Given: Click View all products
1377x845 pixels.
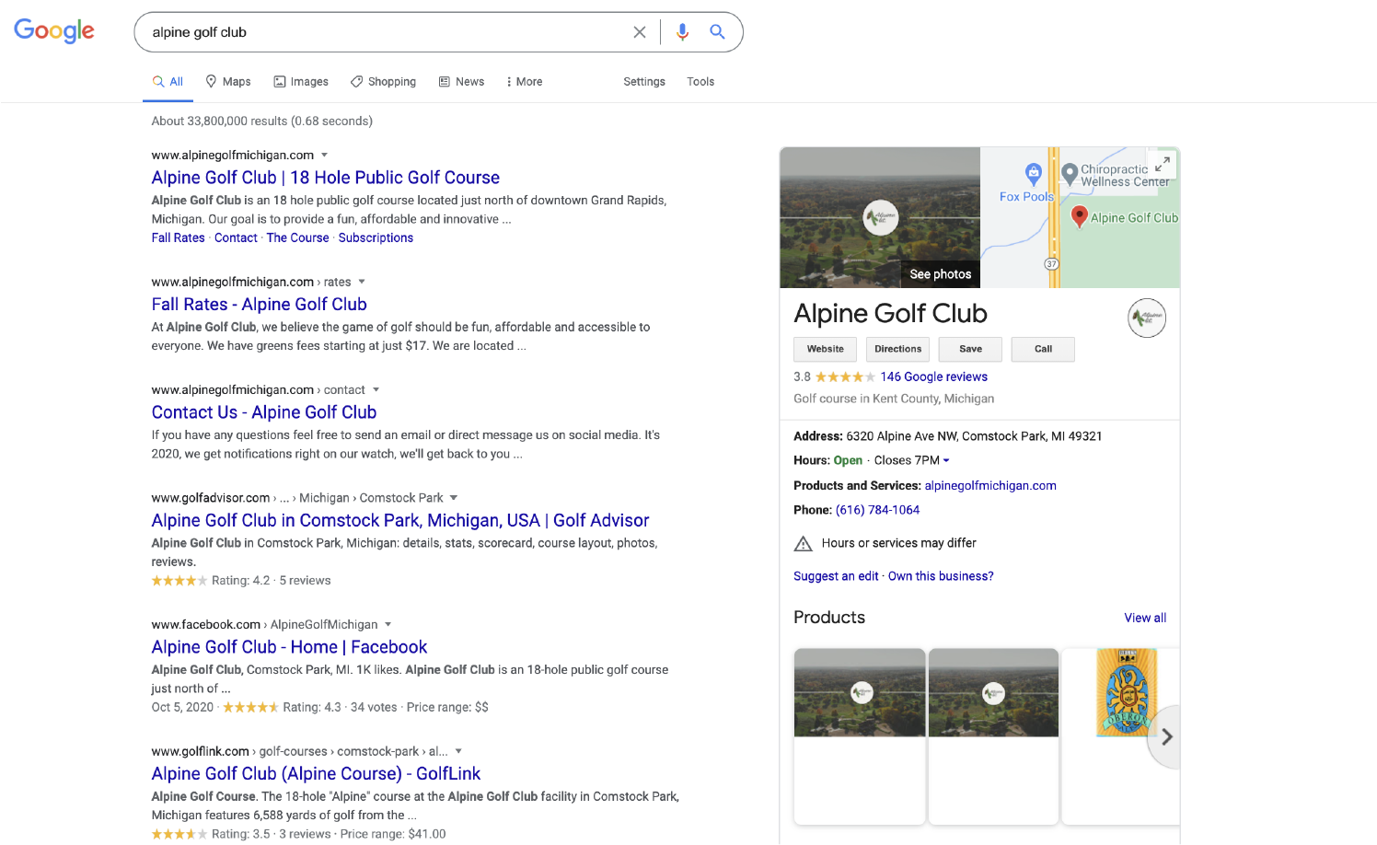Looking at the screenshot, I should pyautogui.click(x=1145, y=618).
